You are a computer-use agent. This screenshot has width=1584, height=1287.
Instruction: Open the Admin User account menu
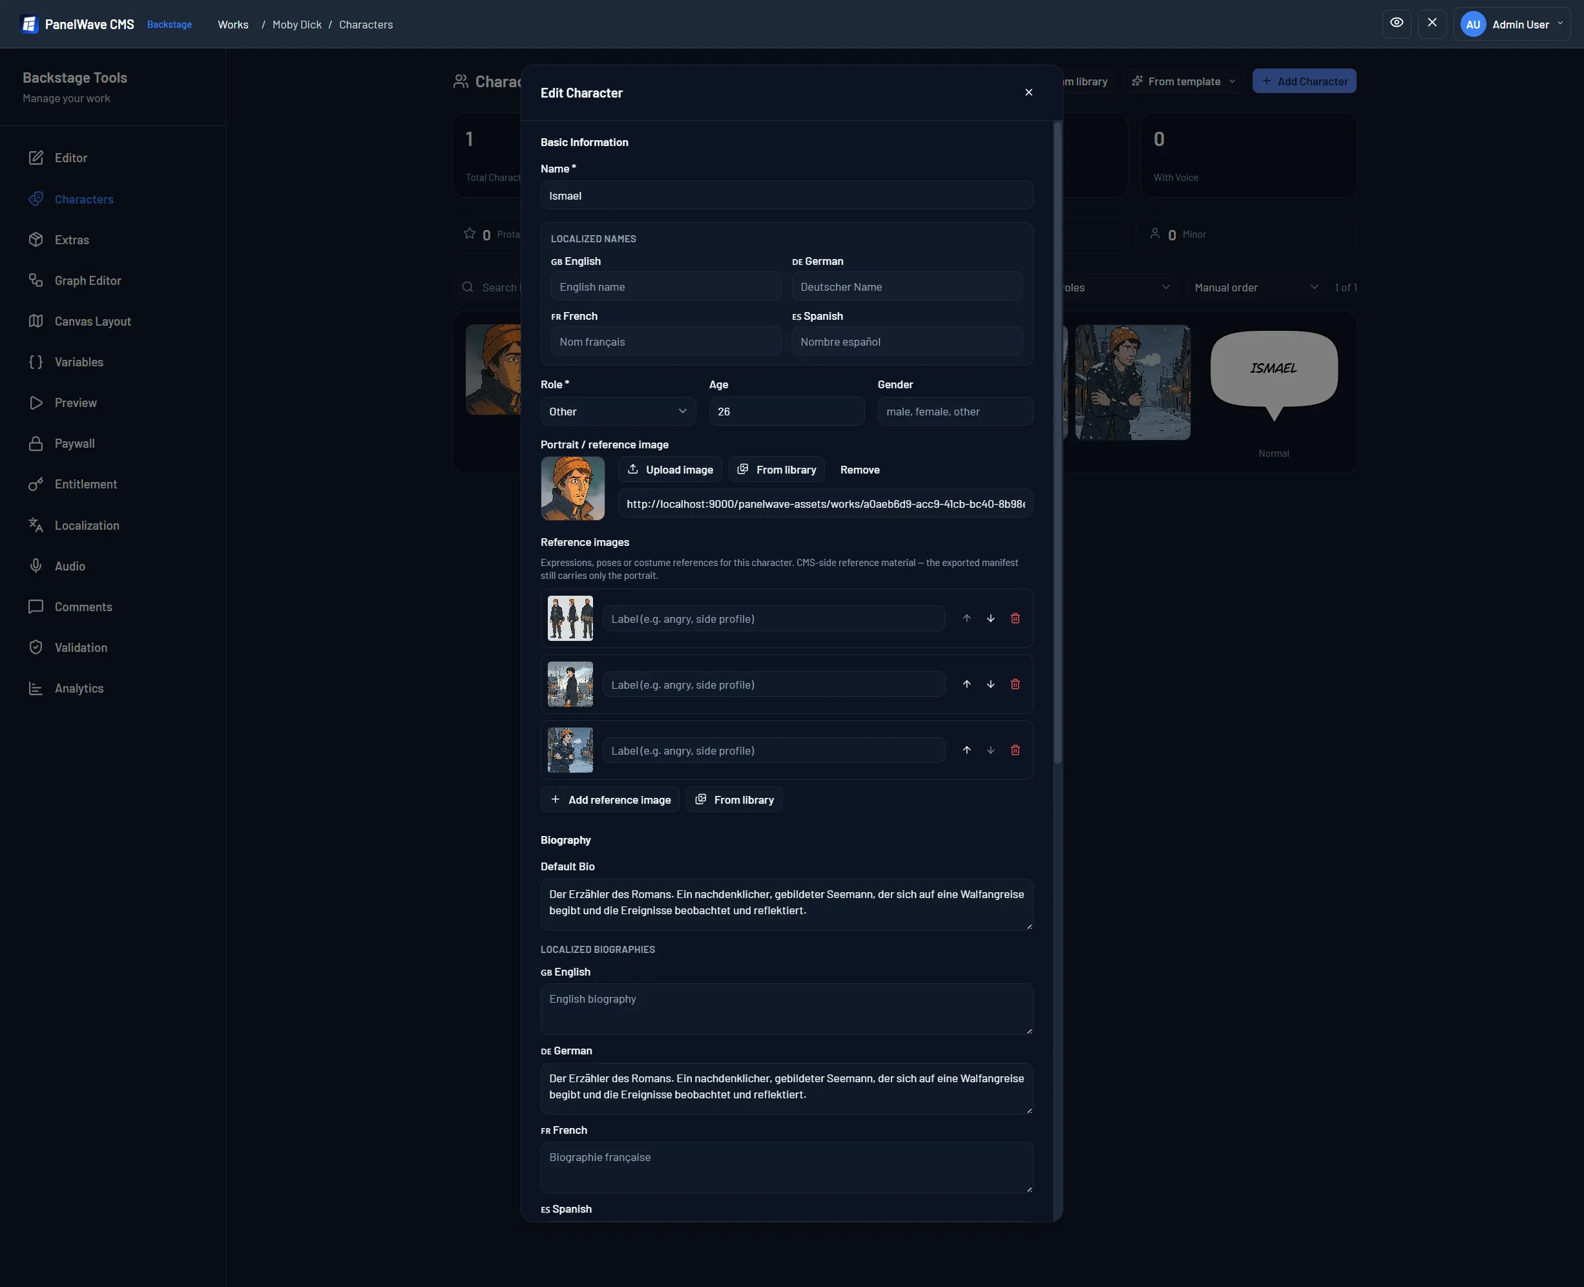click(1512, 24)
